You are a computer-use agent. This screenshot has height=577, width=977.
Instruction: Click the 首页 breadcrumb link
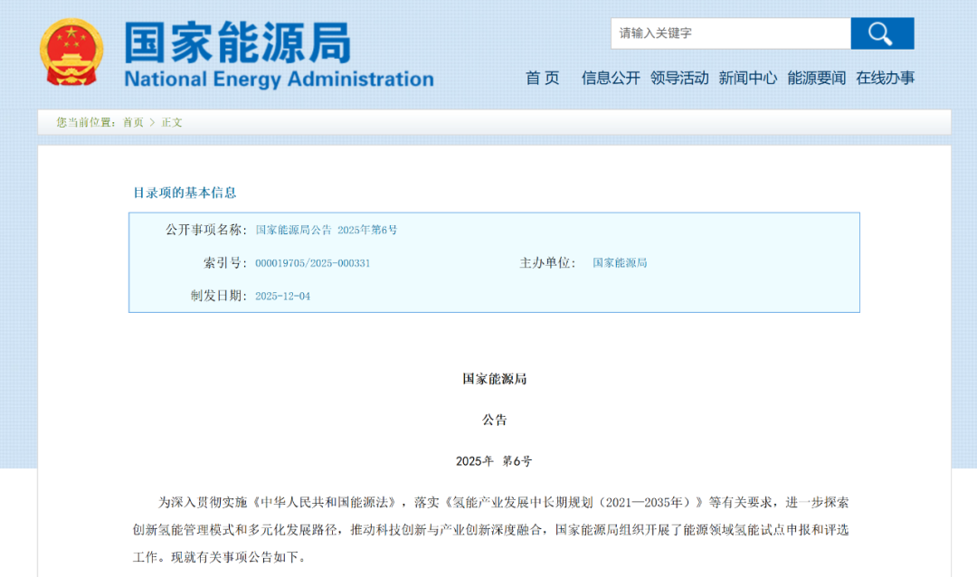(x=133, y=122)
